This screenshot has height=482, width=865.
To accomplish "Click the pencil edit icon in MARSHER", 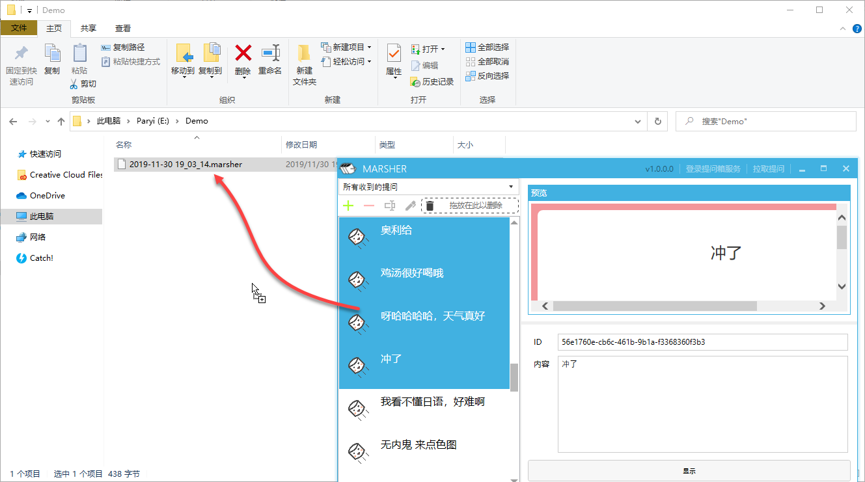I will 410,206.
